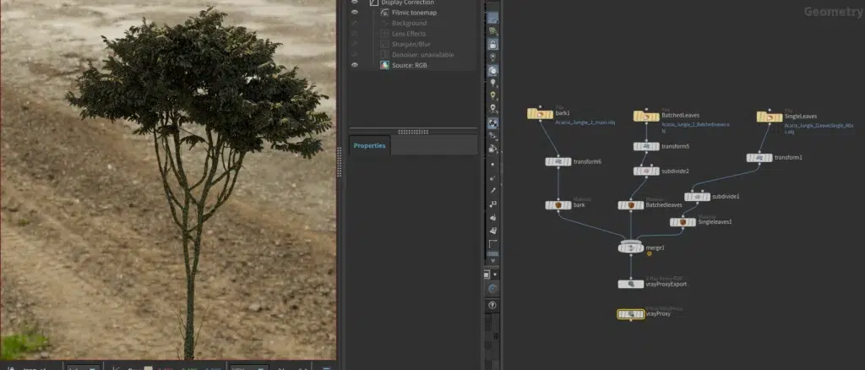Select the transform5 node
The image size is (865, 370).
pos(646,146)
